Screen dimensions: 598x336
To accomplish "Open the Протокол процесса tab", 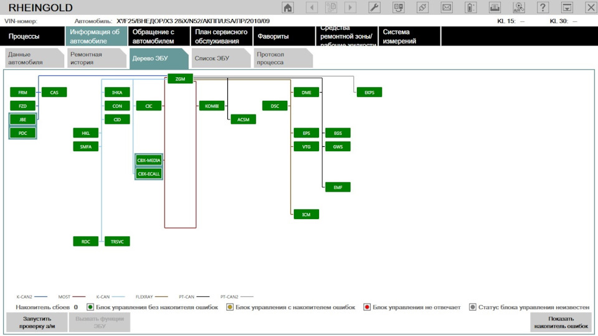I will (x=283, y=58).
